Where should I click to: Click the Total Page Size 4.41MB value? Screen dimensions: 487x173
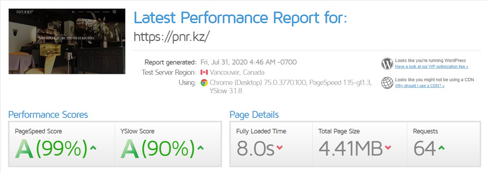[x=351, y=149]
